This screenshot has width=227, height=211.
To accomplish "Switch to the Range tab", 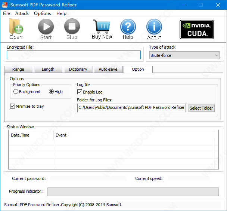I will [x=18, y=69].
